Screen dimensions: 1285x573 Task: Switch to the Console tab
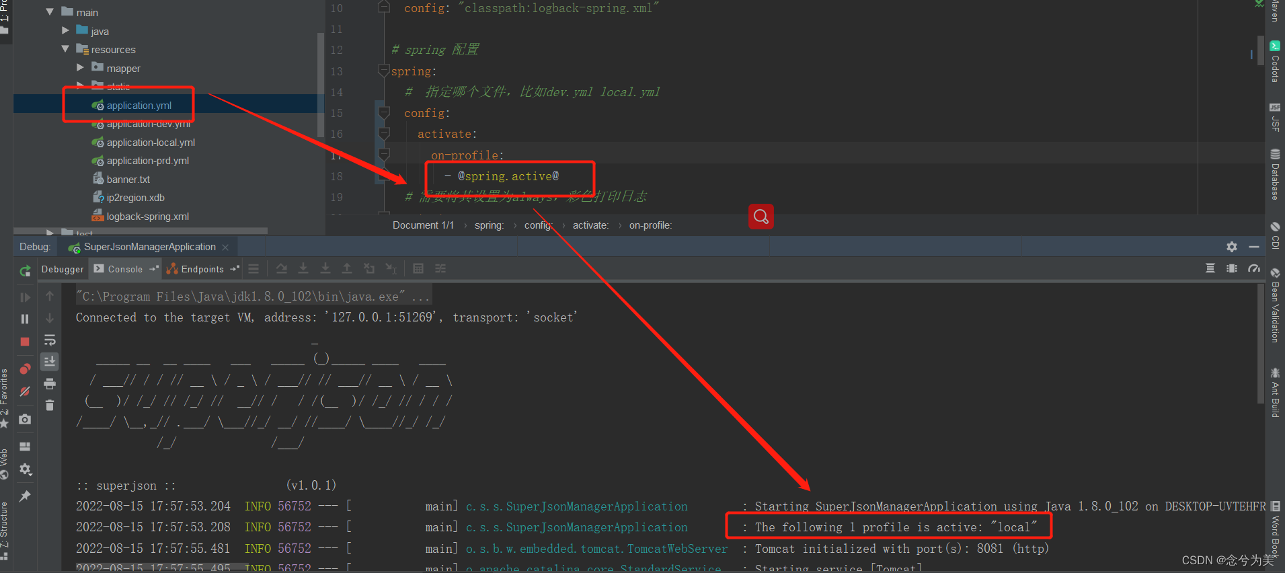pos(125,269)
